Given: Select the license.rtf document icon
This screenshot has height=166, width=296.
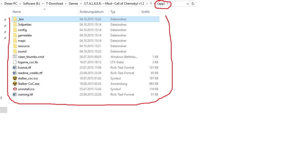Looking at the screenshot, I should click(x=15, y=68).
